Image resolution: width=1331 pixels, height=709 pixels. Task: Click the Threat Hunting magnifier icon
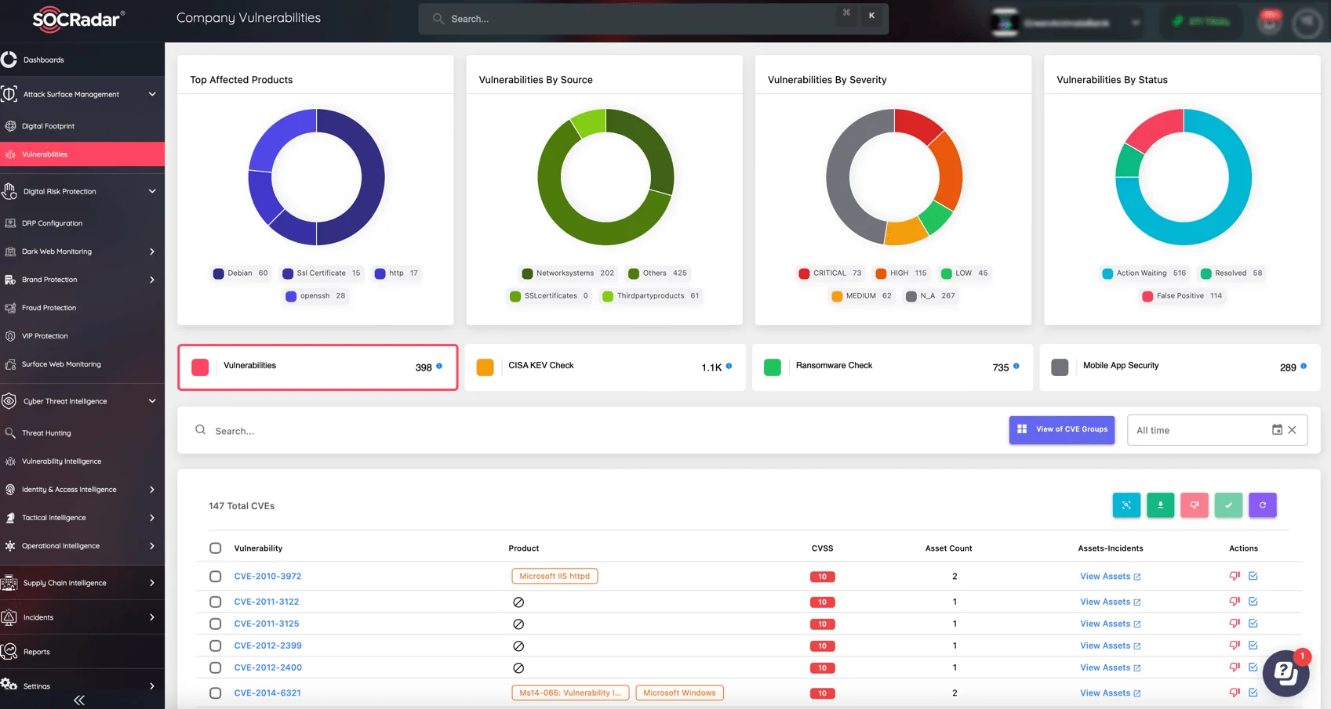pos(10,432)
